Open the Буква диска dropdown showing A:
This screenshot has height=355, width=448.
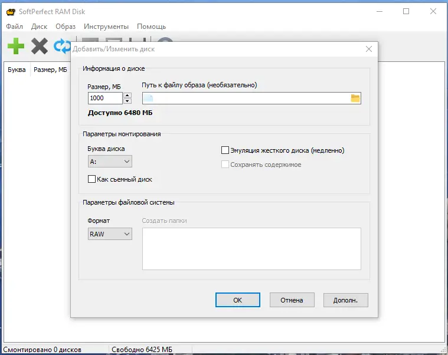(110, 162)
